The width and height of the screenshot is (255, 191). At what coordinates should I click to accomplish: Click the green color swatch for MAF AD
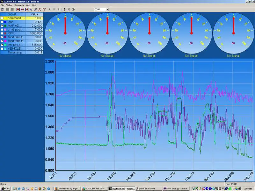[5, 26]
